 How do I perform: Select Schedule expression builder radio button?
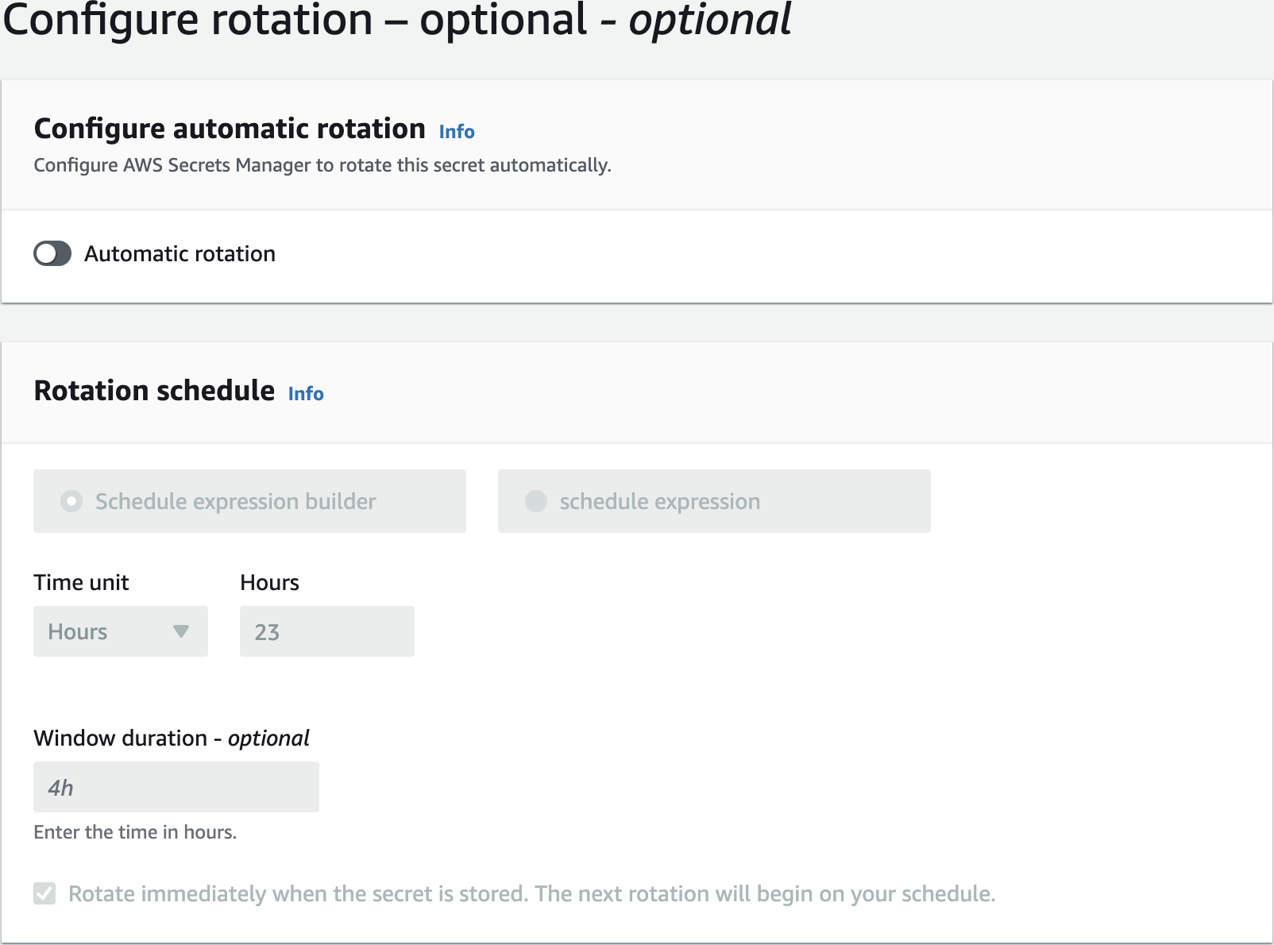(x=71, y=501)
